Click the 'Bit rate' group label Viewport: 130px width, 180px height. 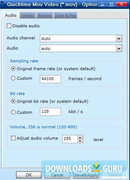[x=17, y=94]
